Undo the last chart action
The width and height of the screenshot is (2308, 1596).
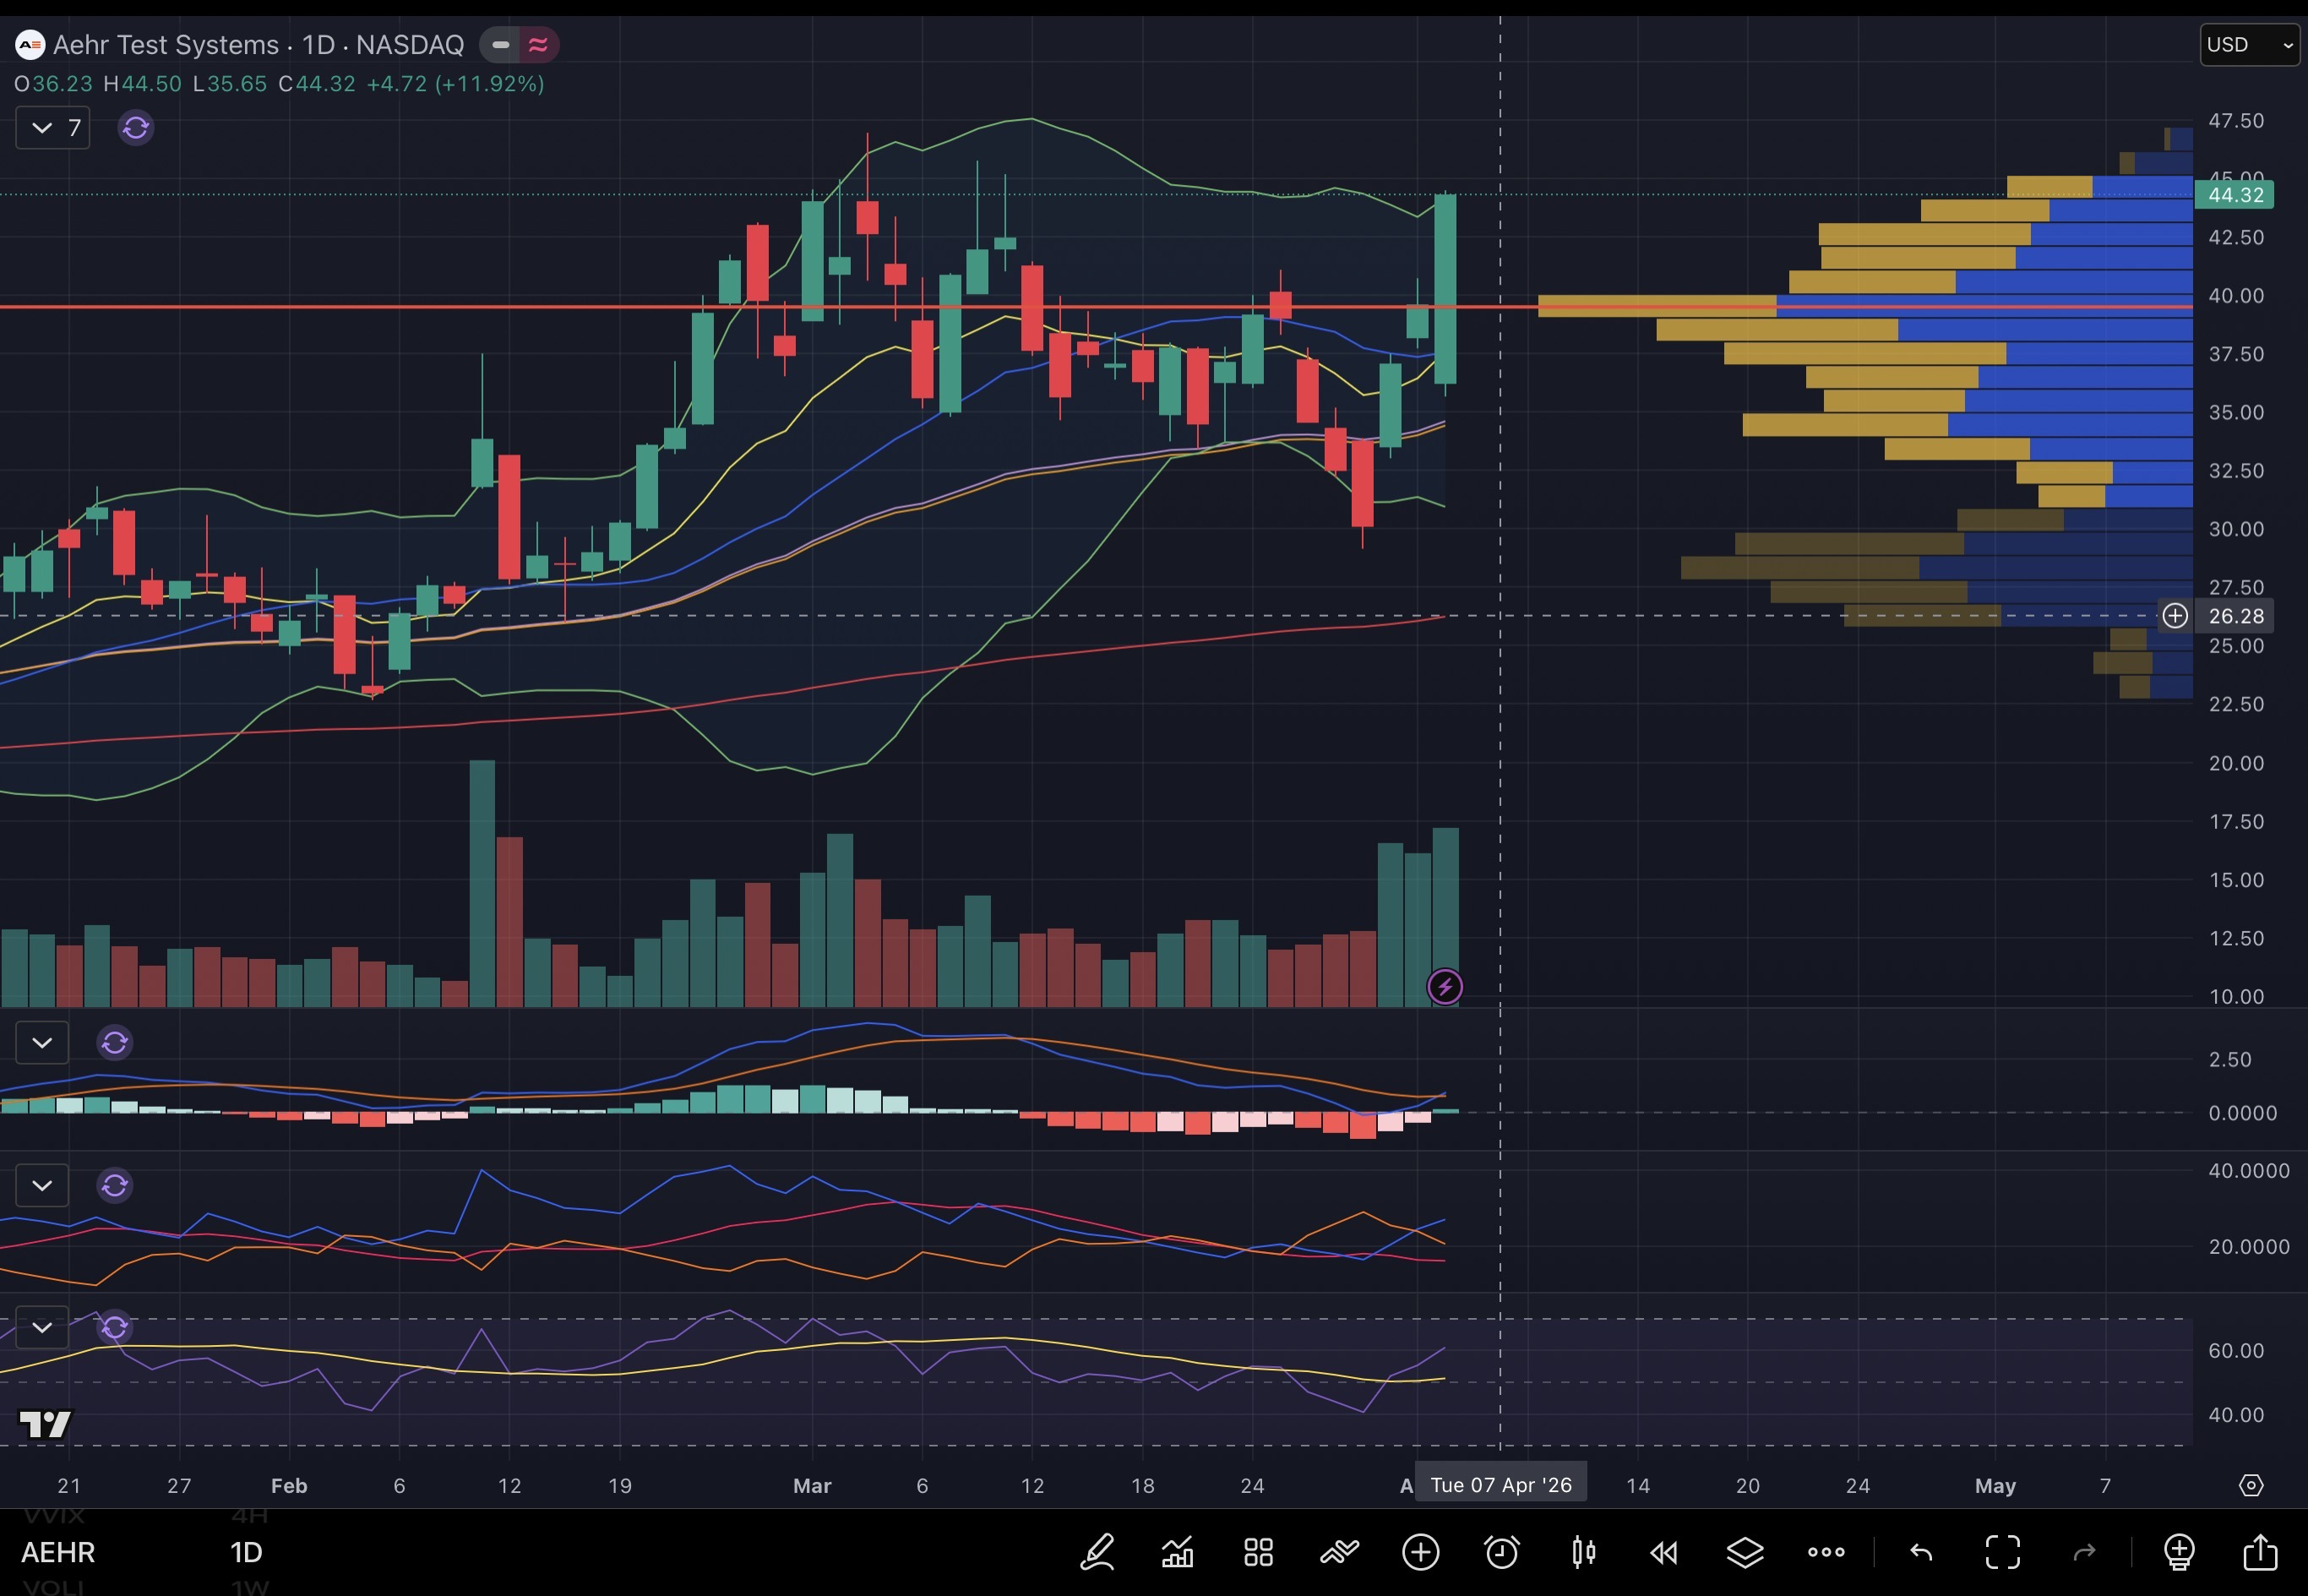pyautogui.click(x=1921, y=1552)
